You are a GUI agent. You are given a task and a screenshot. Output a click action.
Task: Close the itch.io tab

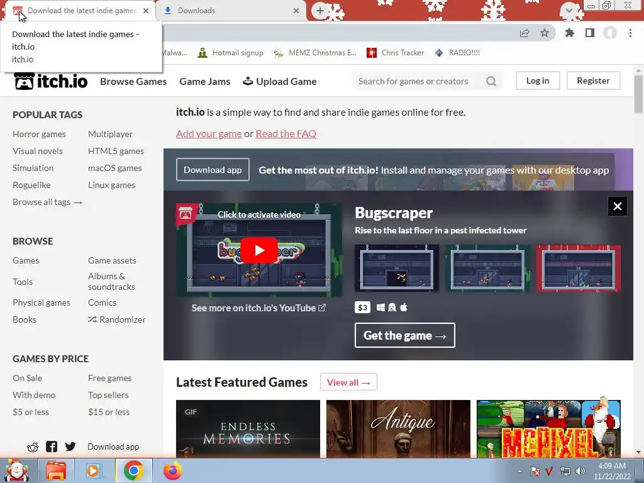pyautogui.click(x=146, y=11)
